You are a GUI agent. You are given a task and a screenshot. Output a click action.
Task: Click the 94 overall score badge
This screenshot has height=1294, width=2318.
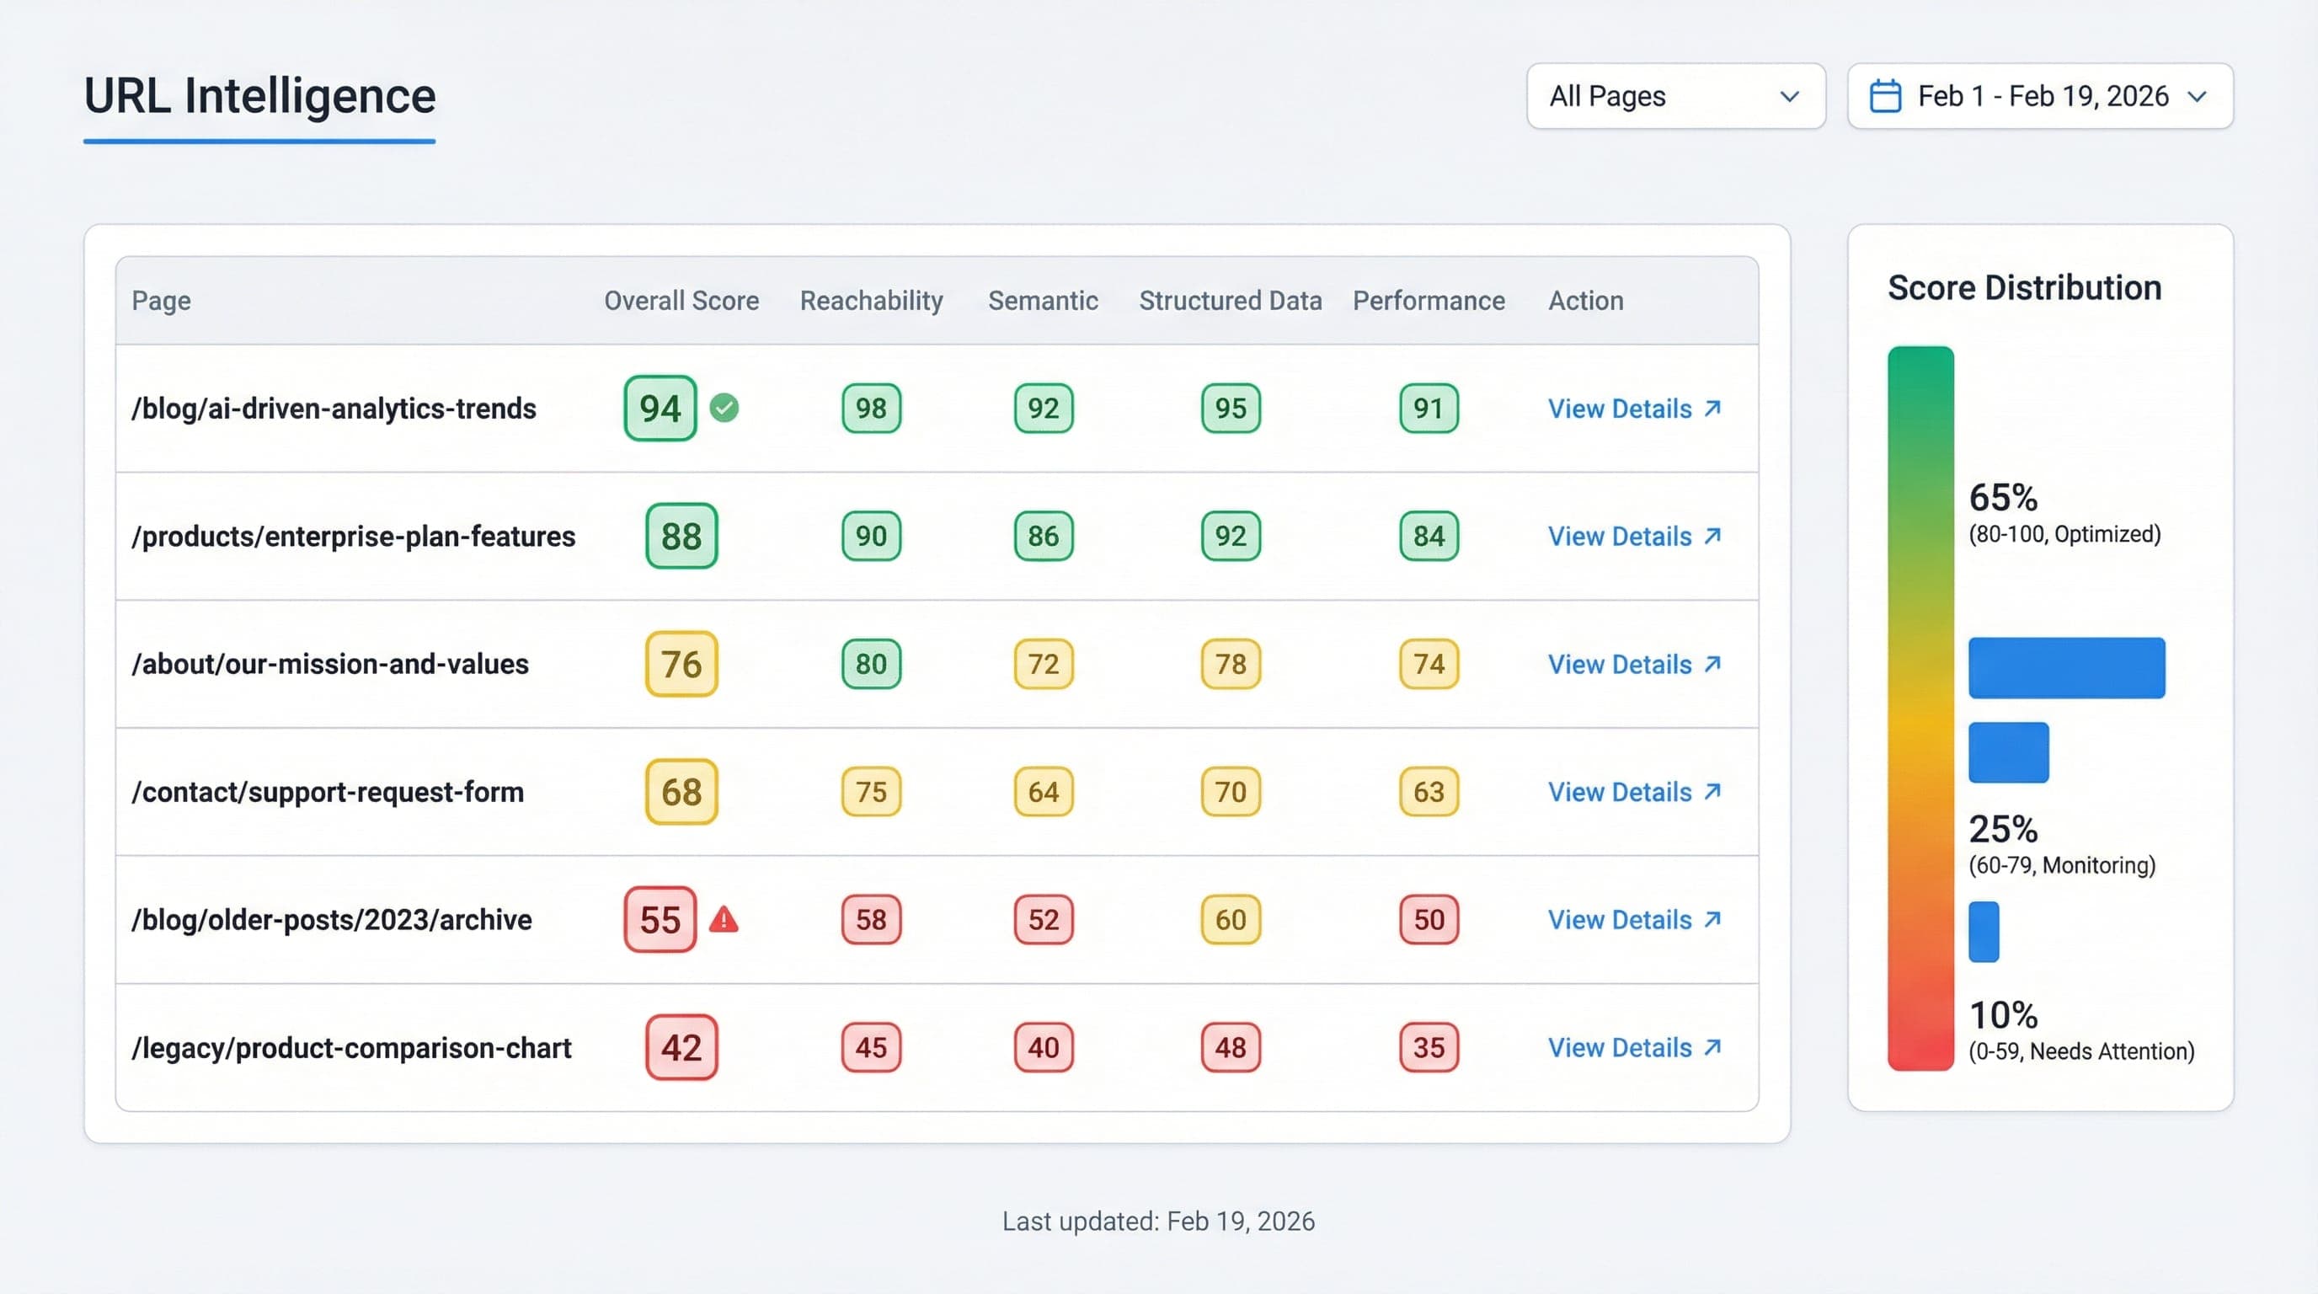tap(660, 408)
